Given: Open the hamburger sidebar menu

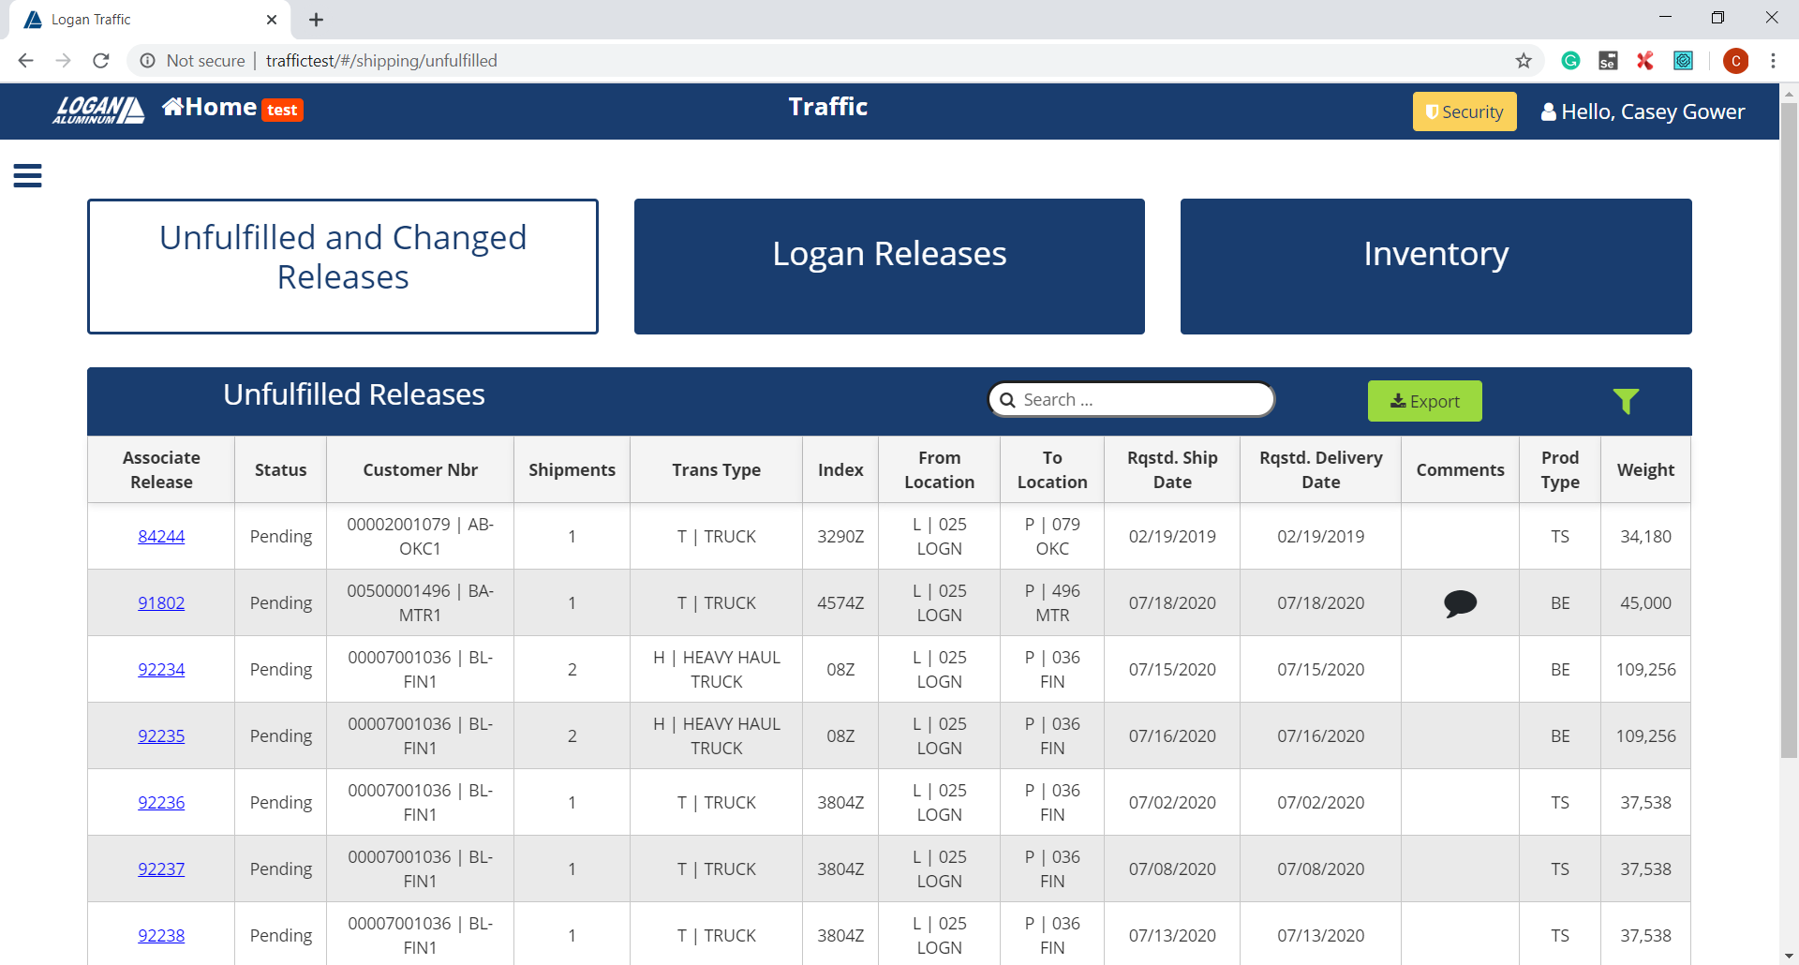Looking at the screenshot, I should tap(27, 175).
